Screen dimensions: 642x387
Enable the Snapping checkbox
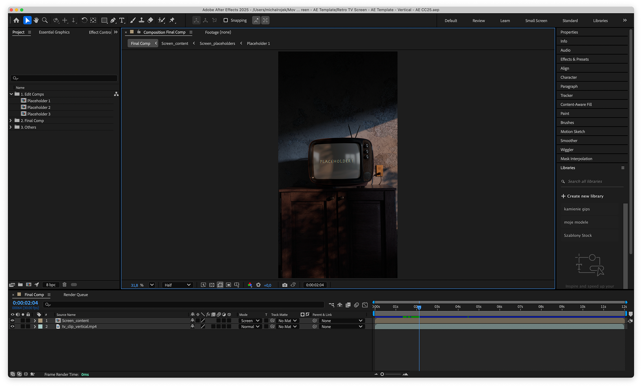pos(226,20)
